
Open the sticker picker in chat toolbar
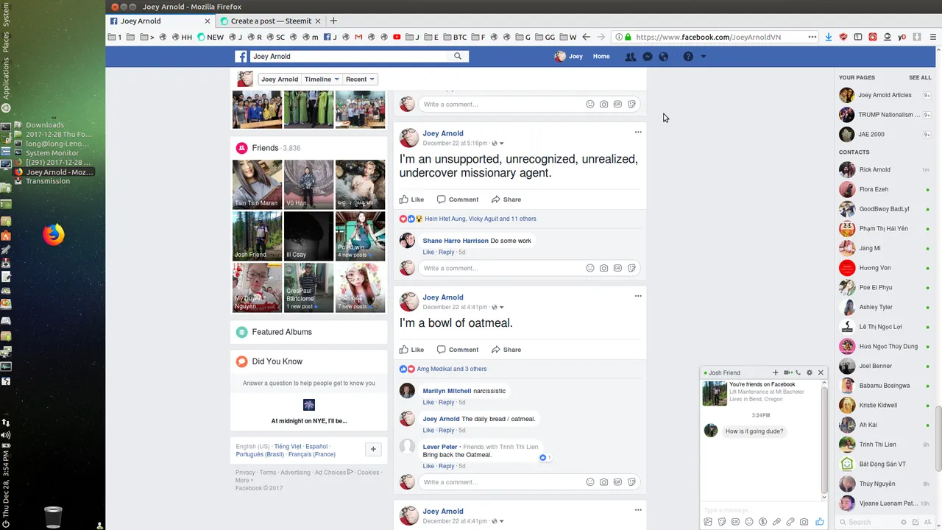point(722,522)
